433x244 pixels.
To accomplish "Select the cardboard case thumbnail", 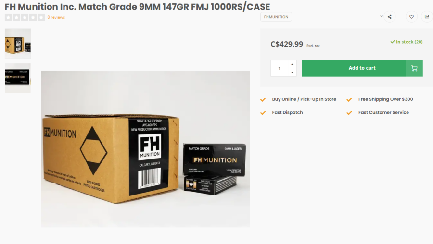I will (18, 44).
